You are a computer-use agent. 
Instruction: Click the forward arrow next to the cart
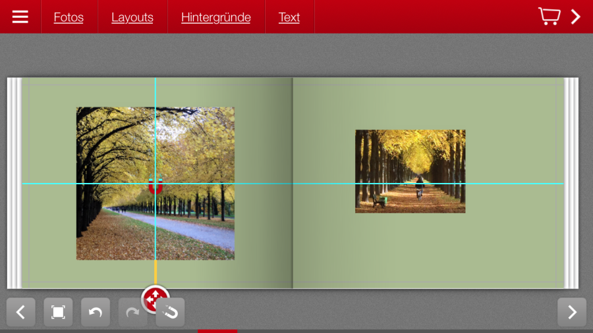click(576, 16)
